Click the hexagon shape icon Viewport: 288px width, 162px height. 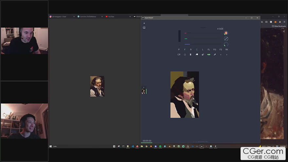pyautogui.click(x=185, y=55)
